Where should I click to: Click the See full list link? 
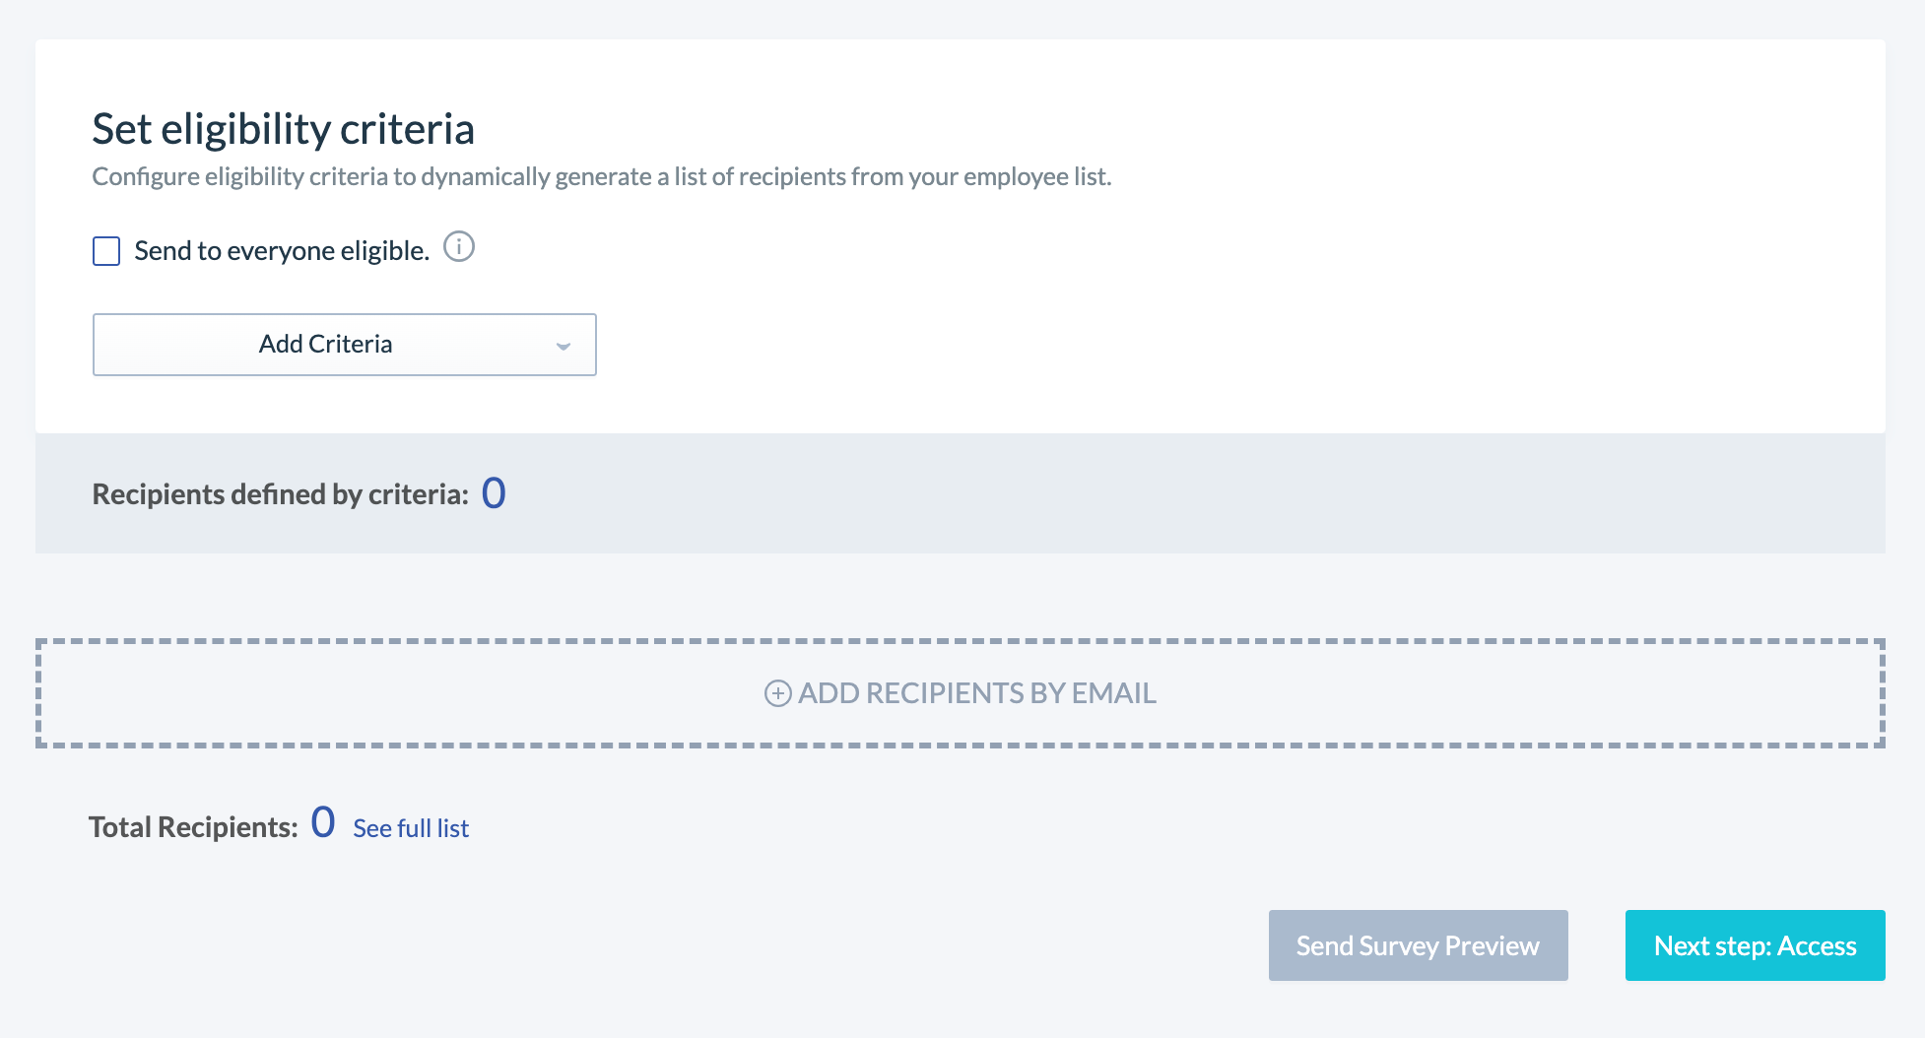pos(411,828)
